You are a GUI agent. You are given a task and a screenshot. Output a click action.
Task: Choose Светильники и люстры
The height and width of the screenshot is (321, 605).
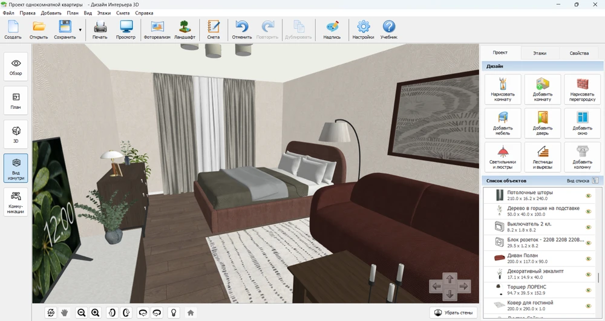[503, 158]
